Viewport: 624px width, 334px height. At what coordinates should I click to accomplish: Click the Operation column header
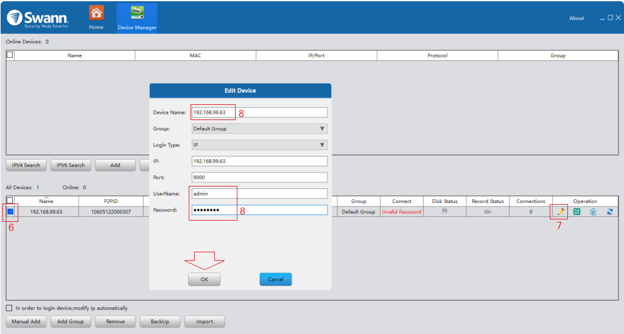(585, 201)
